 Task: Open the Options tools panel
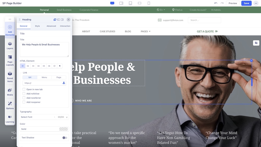point(10,105)
